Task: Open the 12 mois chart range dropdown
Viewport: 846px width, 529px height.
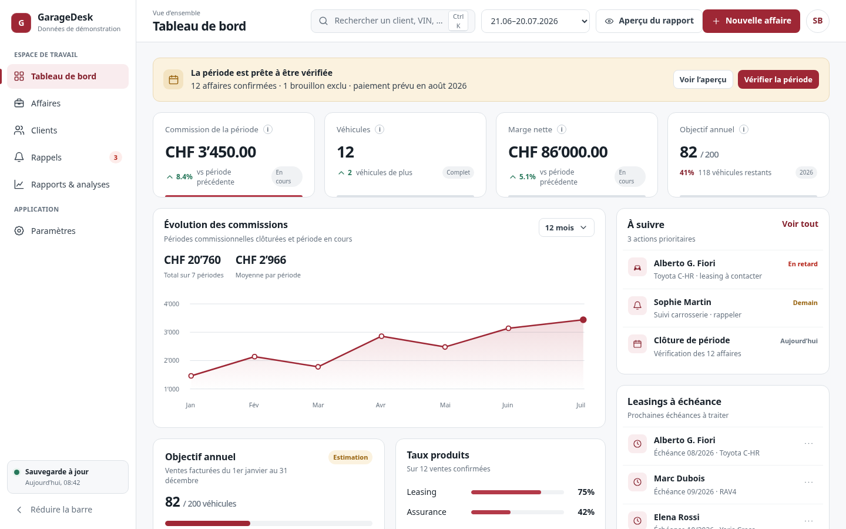Action: point(566,227)
